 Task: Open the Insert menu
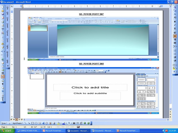point(8,25)
